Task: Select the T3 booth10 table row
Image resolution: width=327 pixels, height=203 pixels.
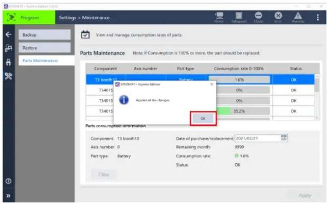Action: pyautogui.click(x=200, y=79)
